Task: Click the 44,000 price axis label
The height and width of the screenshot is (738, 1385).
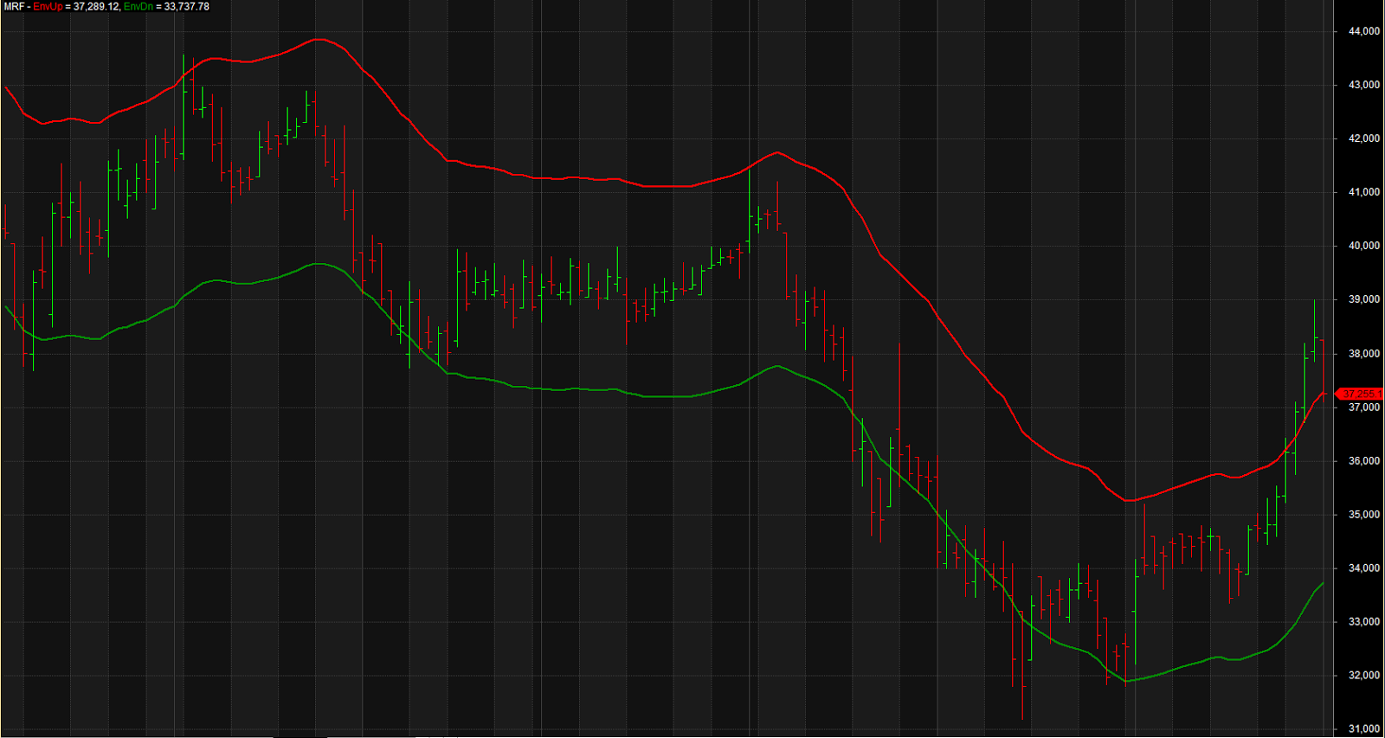Action: point(1364,31)
